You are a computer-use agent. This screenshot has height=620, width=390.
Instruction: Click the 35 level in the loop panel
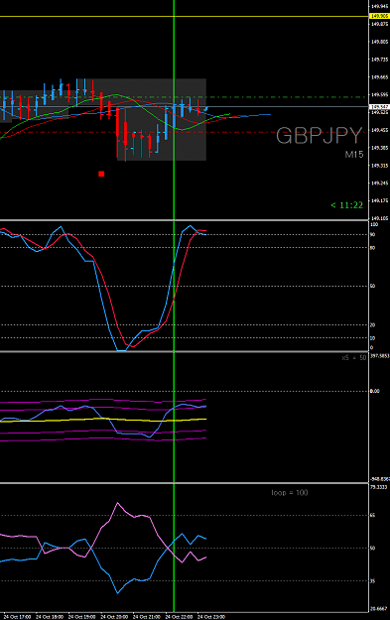[372, 581]
